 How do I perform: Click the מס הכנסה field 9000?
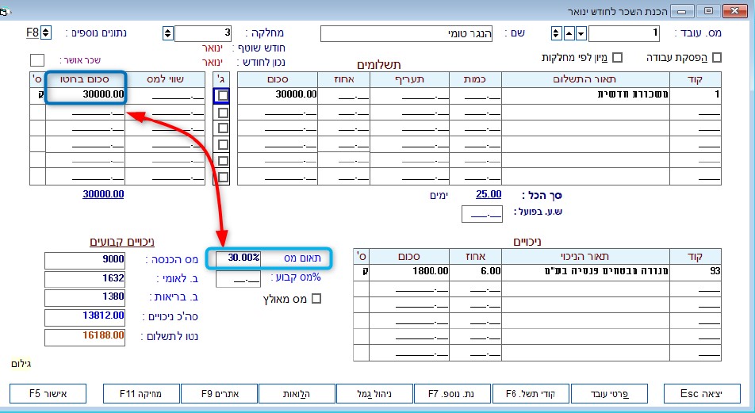click(x=85, y=260)
